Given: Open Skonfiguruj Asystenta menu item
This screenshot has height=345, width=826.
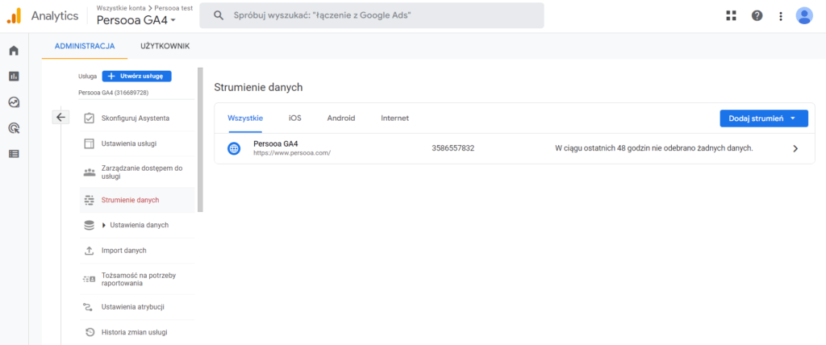Looking at the screenshot, I should click(x=137, y=118).
